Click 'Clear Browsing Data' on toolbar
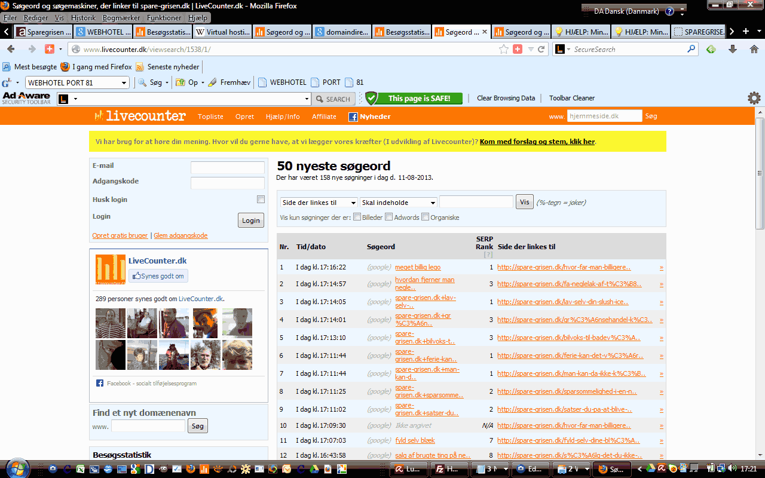765x478 pixels. (506, 98)
